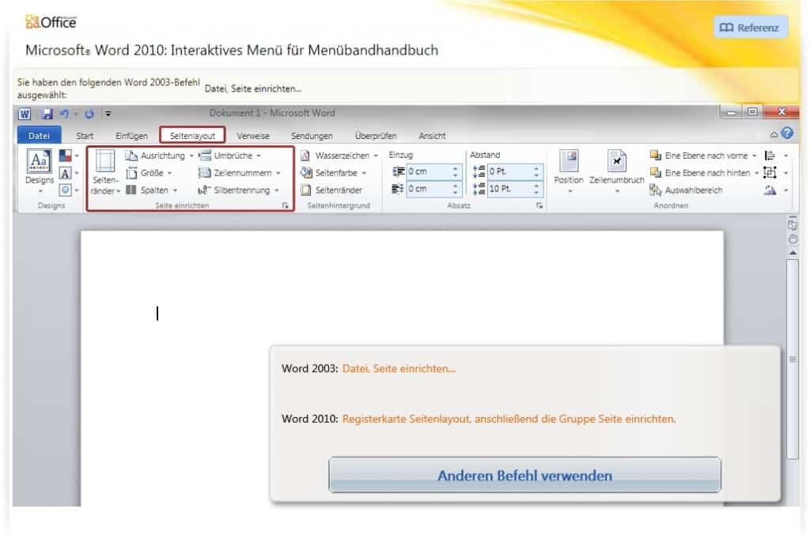Open the Zeilennummern line numbers menu
The height and width of the screenshot is (538, 810).
pos(240,173)
